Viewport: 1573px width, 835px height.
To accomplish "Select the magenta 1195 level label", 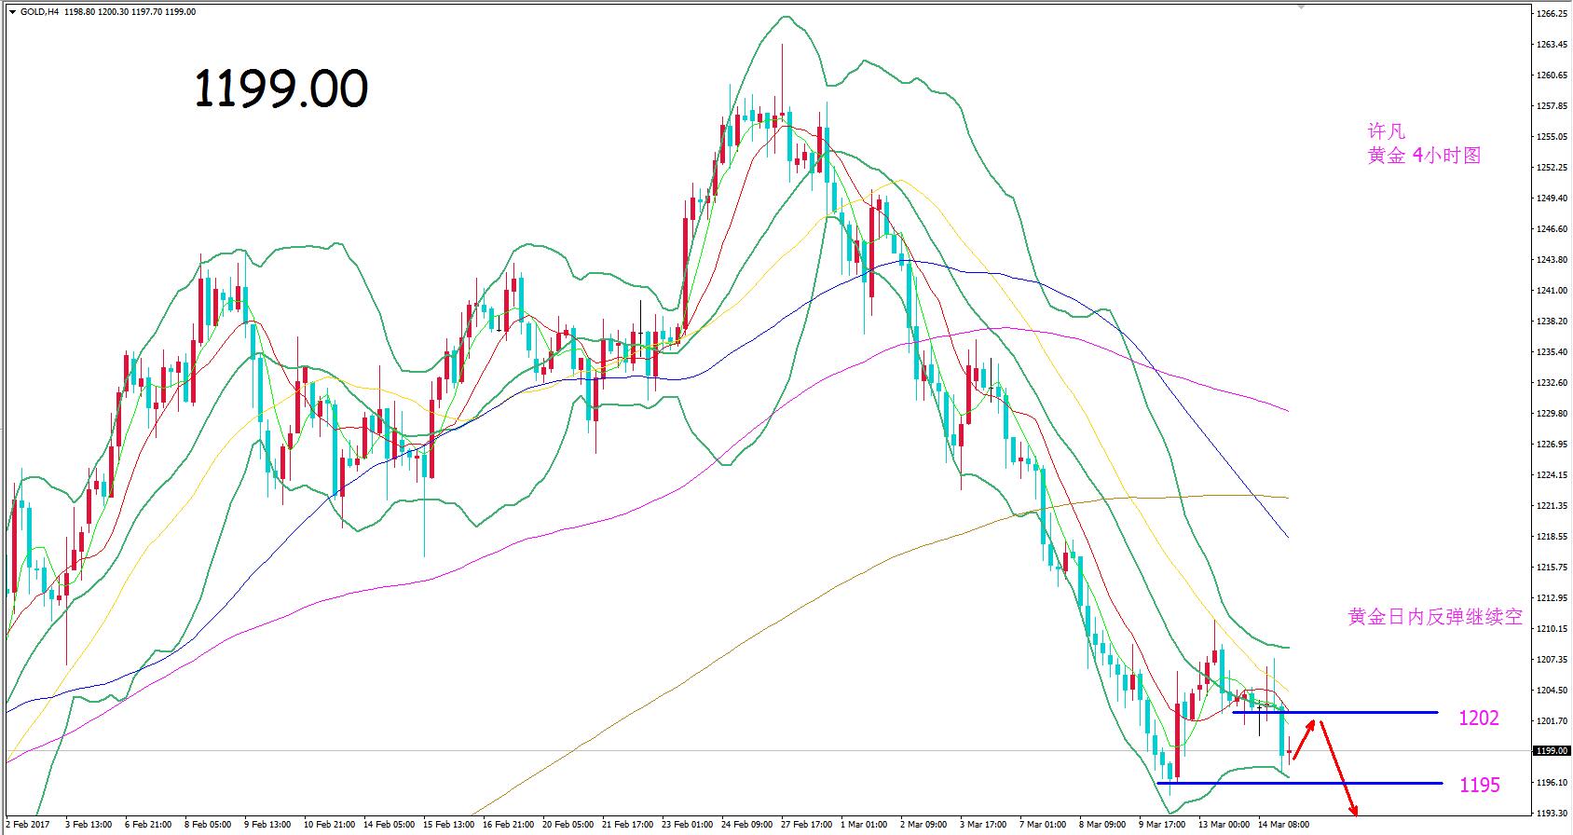I will pyautogui.click(x=1480, y=786).
